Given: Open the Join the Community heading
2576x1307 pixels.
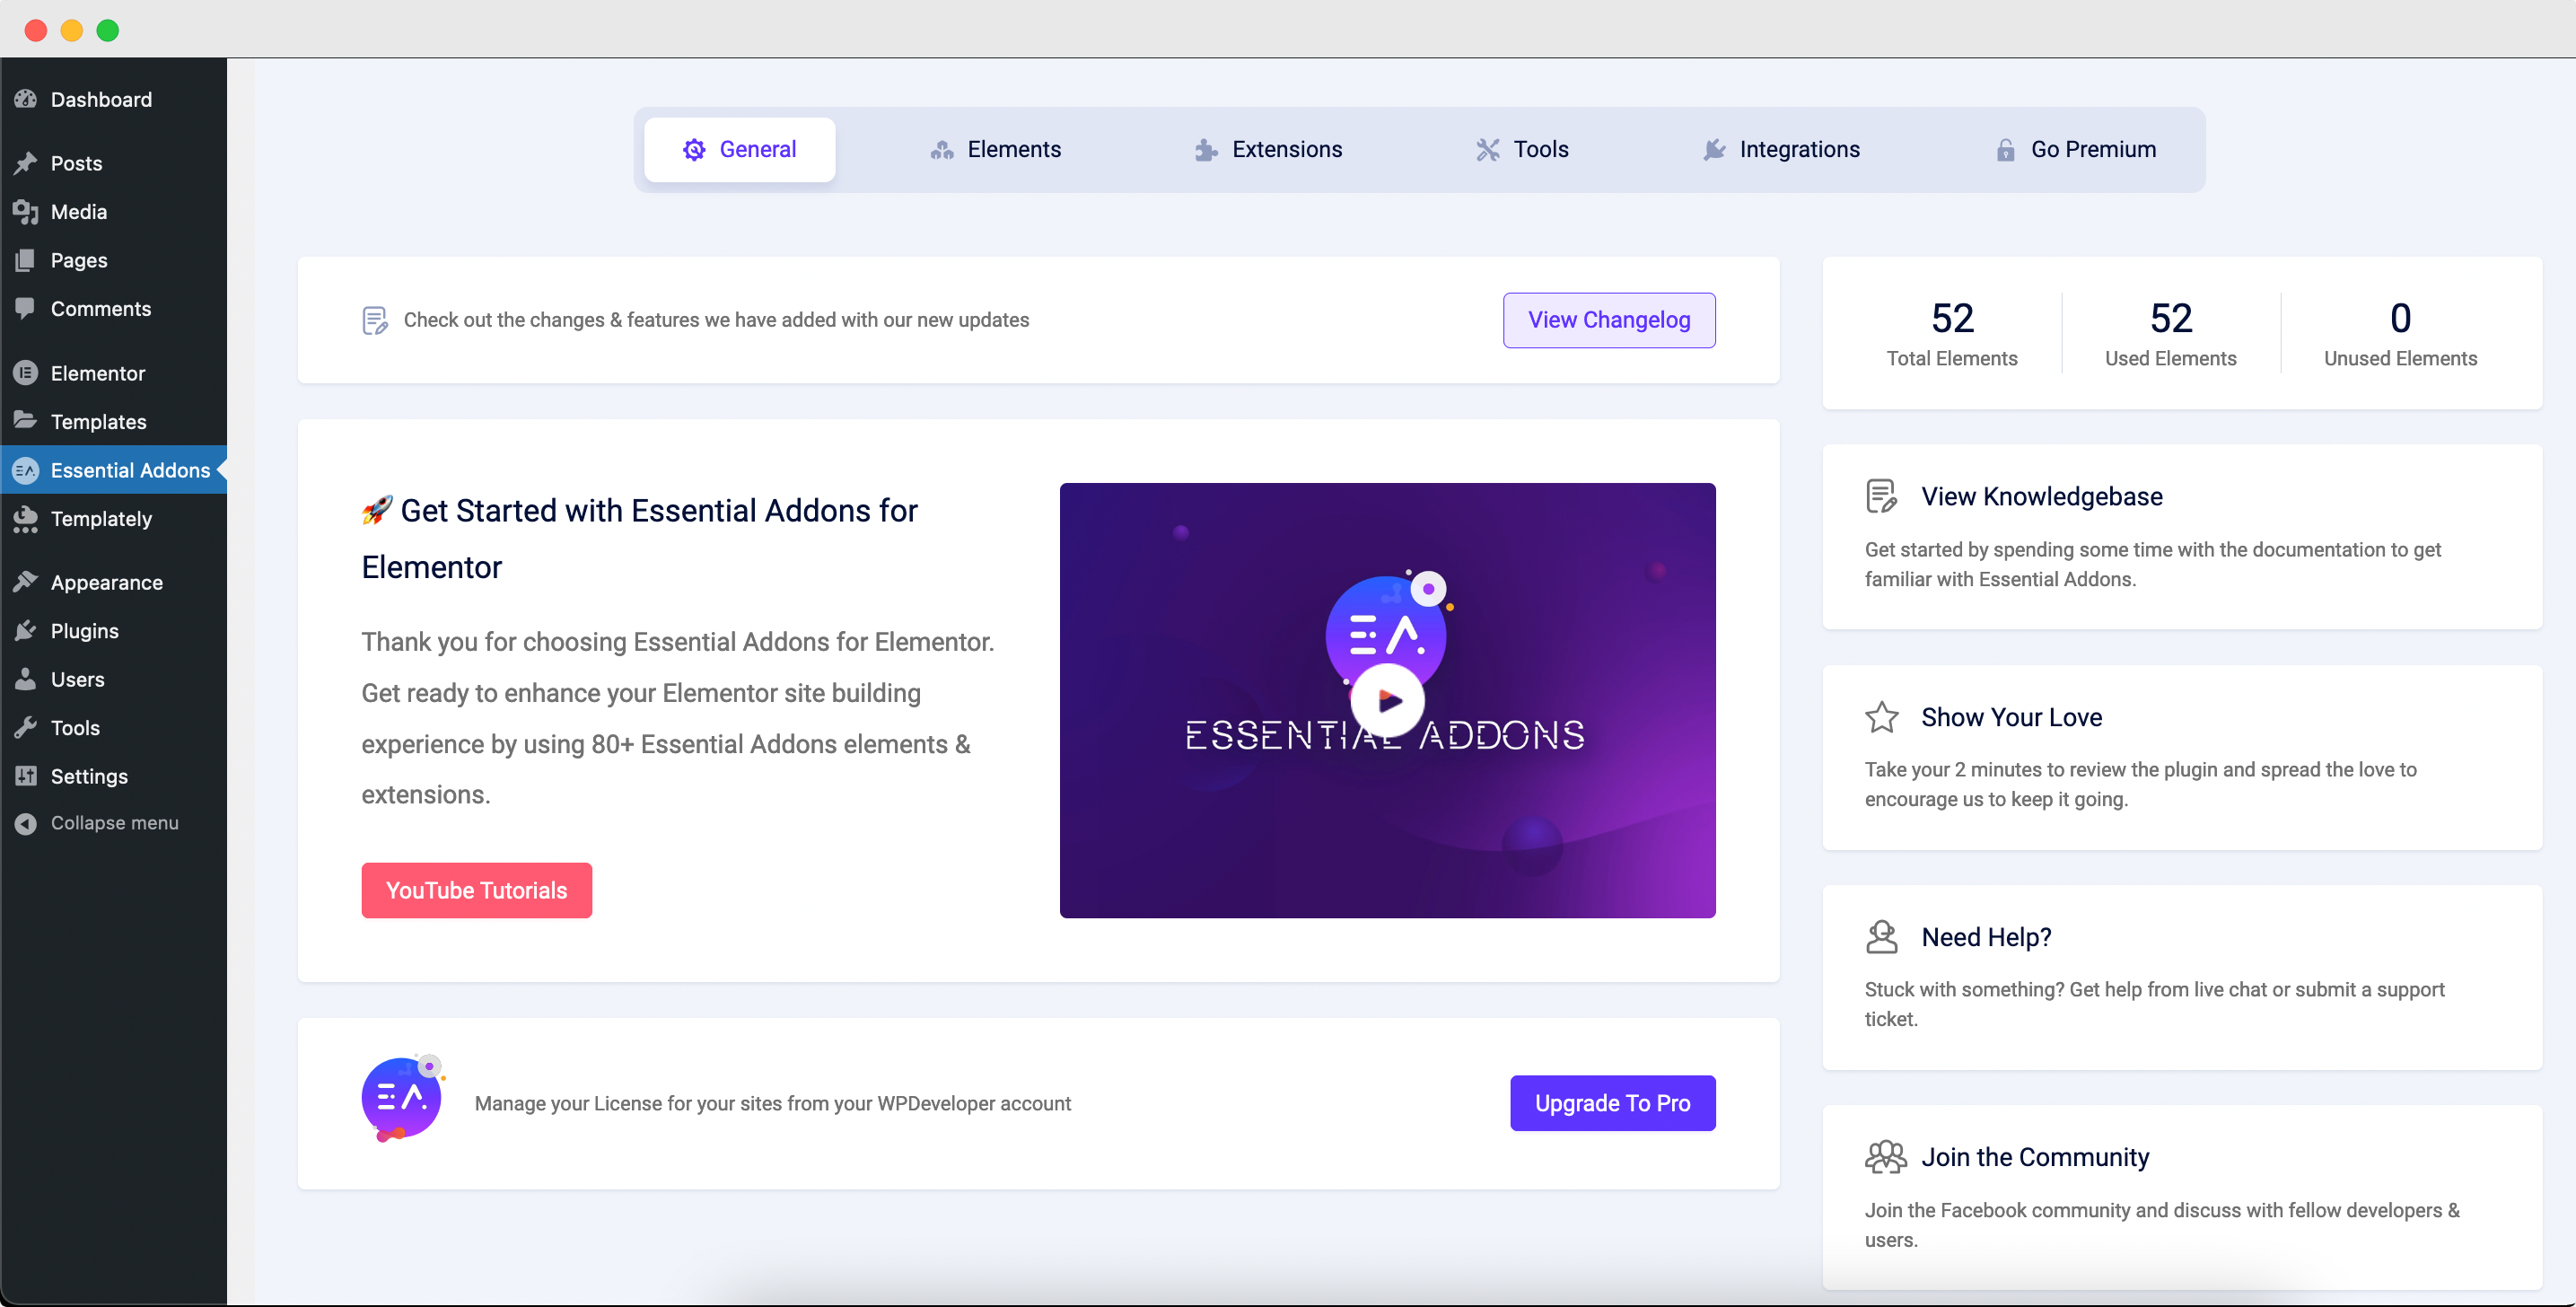Looking at the screenshot, I should click(x=2035, y=1157).
